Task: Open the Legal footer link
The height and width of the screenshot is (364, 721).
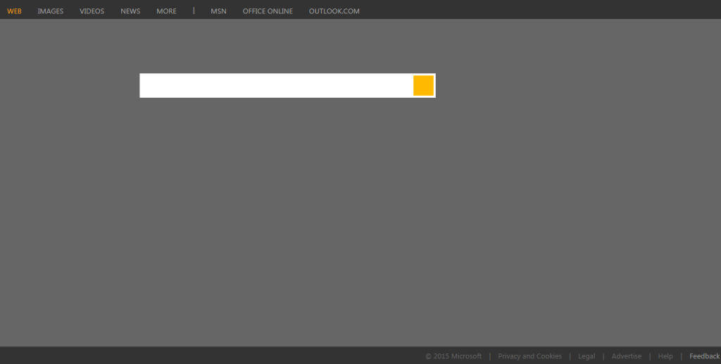Action: click(587, 356)
